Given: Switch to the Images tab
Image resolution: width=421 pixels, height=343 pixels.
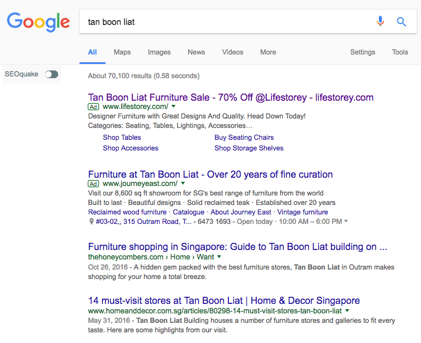Looking at the screenshot, I should tap(160, 52).
